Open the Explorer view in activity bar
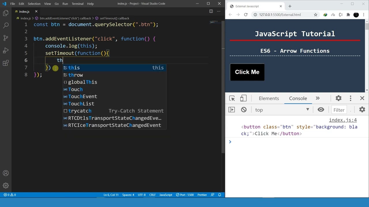Viewport: 369px width, 207px height. tap(6, 13)
